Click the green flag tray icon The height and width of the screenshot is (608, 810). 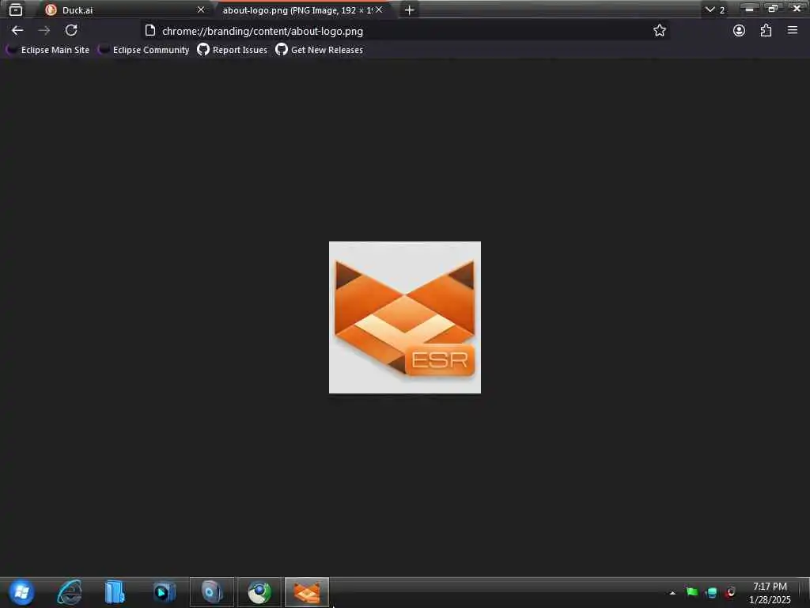coord(692,592)
